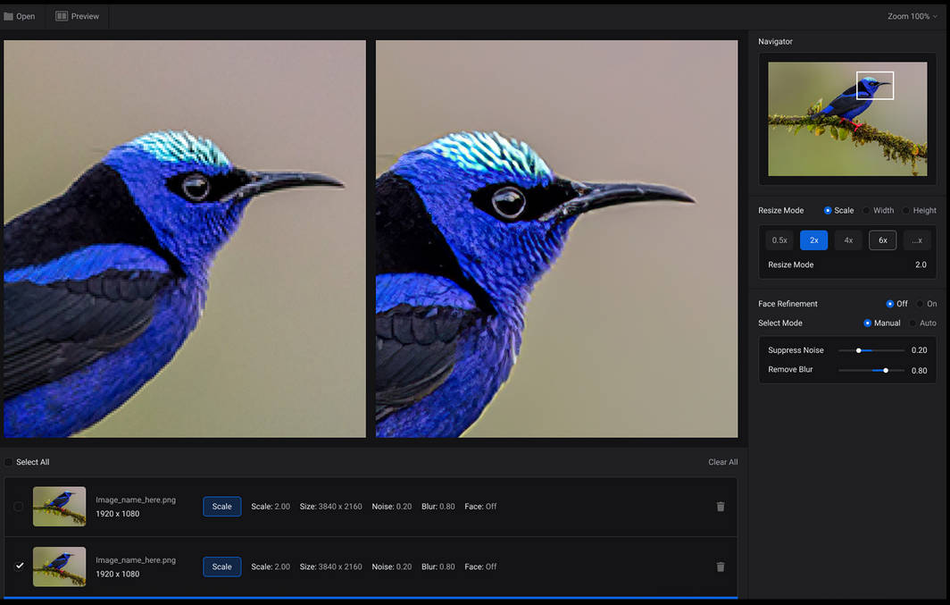Turn Face Refinement On
This screenshot has height=605, width=950.
tap(920, 304)
